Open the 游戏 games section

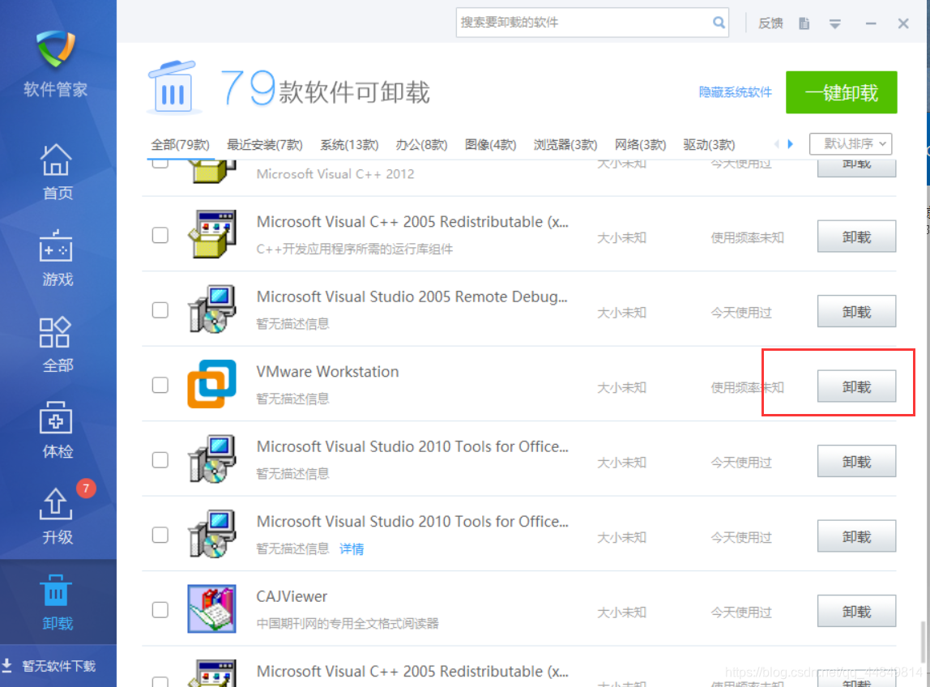pos(57,258)
